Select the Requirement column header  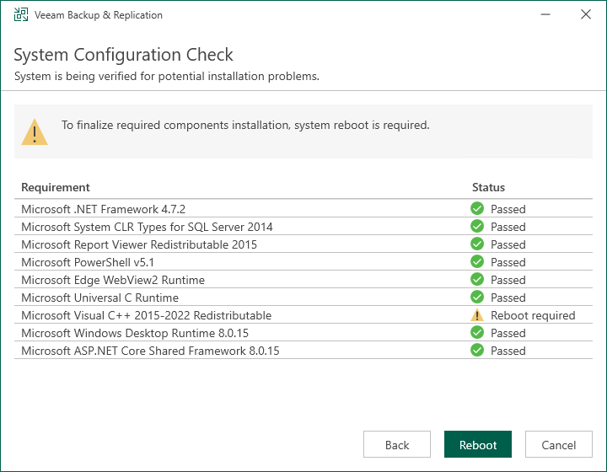click(56, 187)
